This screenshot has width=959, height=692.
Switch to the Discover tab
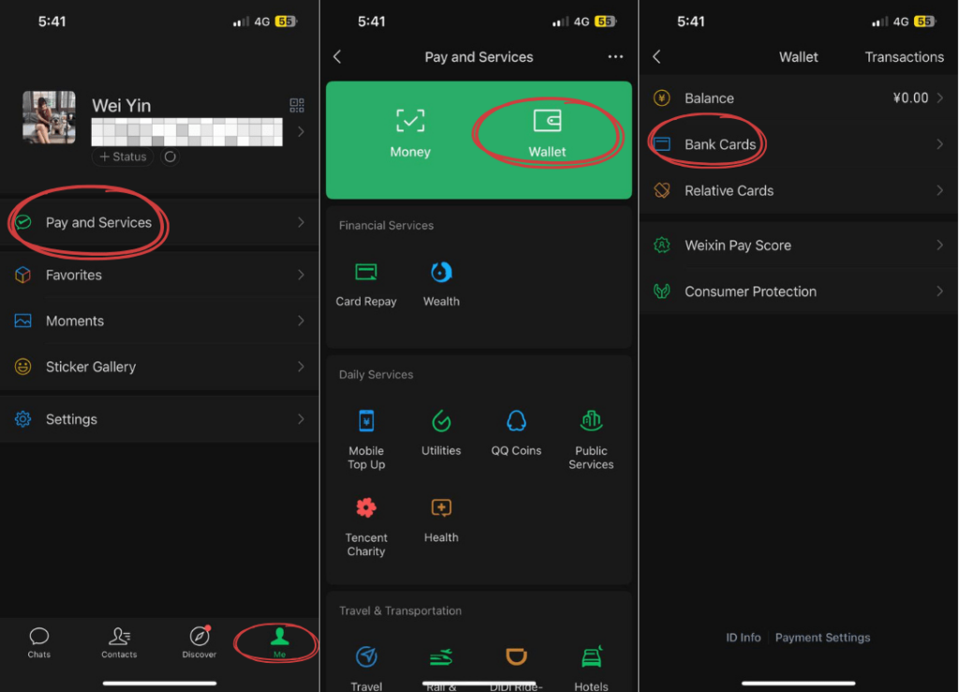[x=199, y=641]
